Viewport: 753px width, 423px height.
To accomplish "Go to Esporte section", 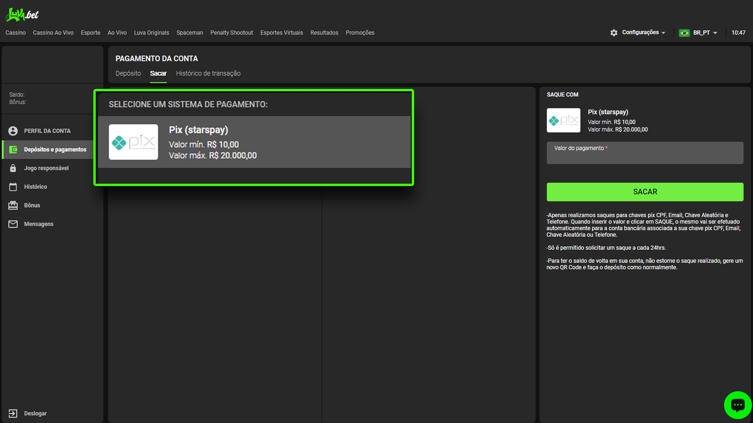I will click(x=91, y=33).
